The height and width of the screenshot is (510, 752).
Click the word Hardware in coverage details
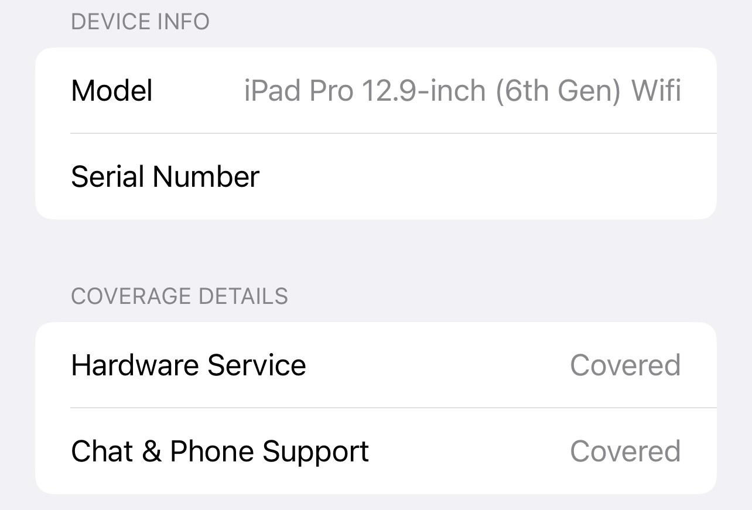[x=135, y=365]
